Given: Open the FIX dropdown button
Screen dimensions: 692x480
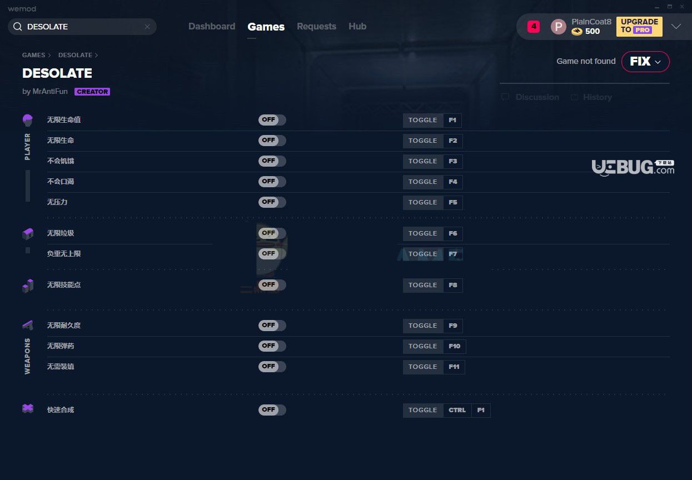Looking at the screenshot, I should click(645, 62).
